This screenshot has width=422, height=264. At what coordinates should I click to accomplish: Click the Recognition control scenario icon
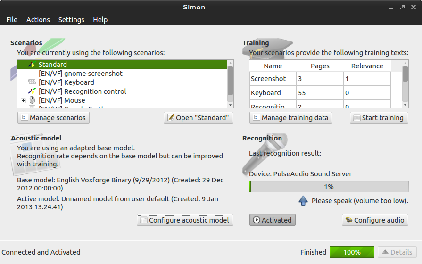tap(32, 91)
